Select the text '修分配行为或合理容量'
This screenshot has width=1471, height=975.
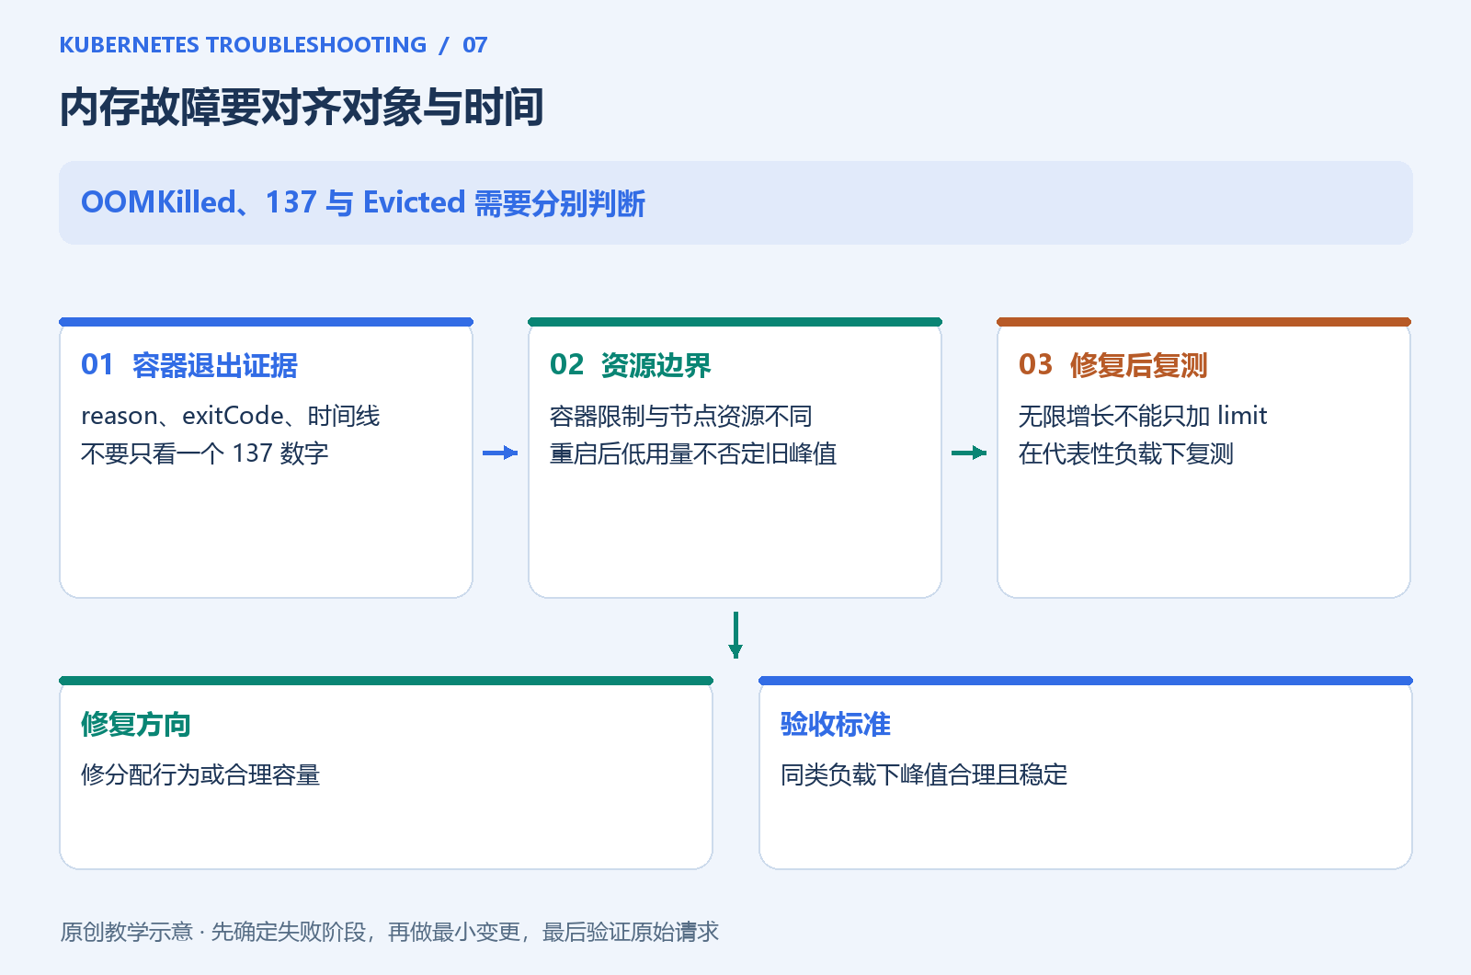[x=200, y=774]
